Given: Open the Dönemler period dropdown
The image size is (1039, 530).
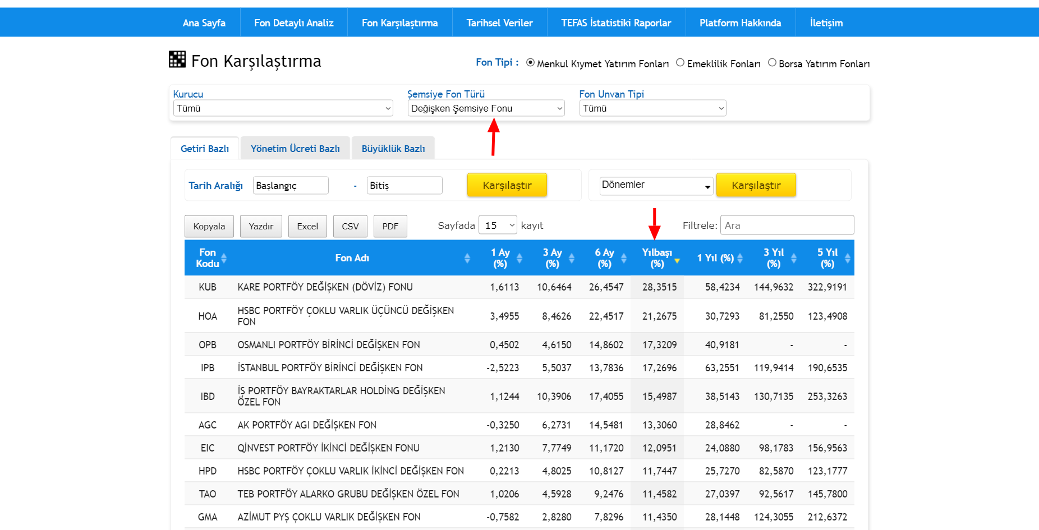Looking at the screenshot, I should [656, 186].
